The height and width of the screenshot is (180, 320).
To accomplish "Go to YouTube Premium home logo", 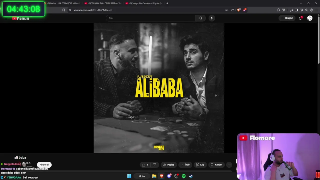I will tap(20, 18).
